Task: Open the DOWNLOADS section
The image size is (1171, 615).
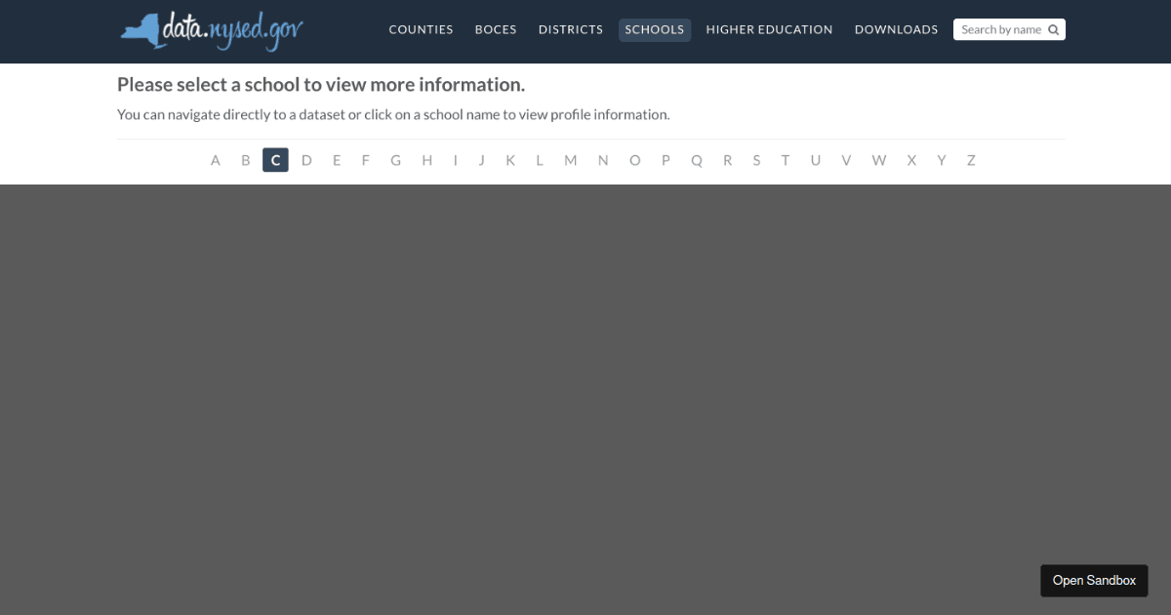Action: coord(896,29)
